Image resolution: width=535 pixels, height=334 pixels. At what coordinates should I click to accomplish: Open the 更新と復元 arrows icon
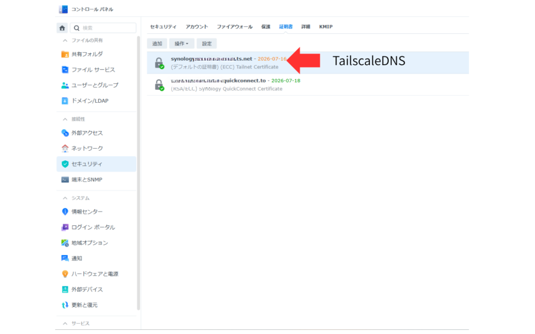(65, 305)
